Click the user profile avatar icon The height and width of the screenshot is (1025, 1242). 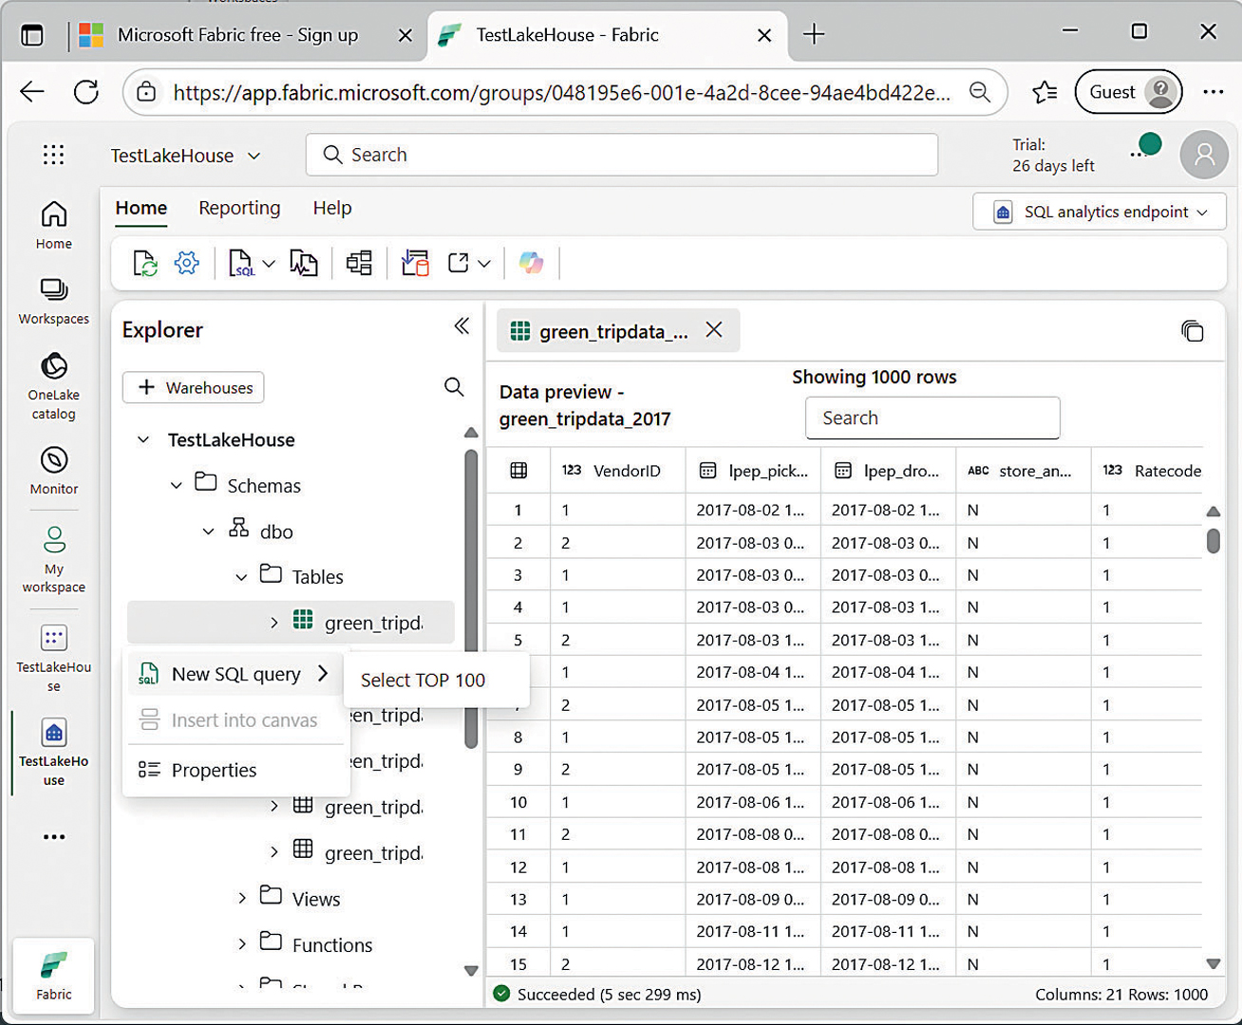[1204, 155]
